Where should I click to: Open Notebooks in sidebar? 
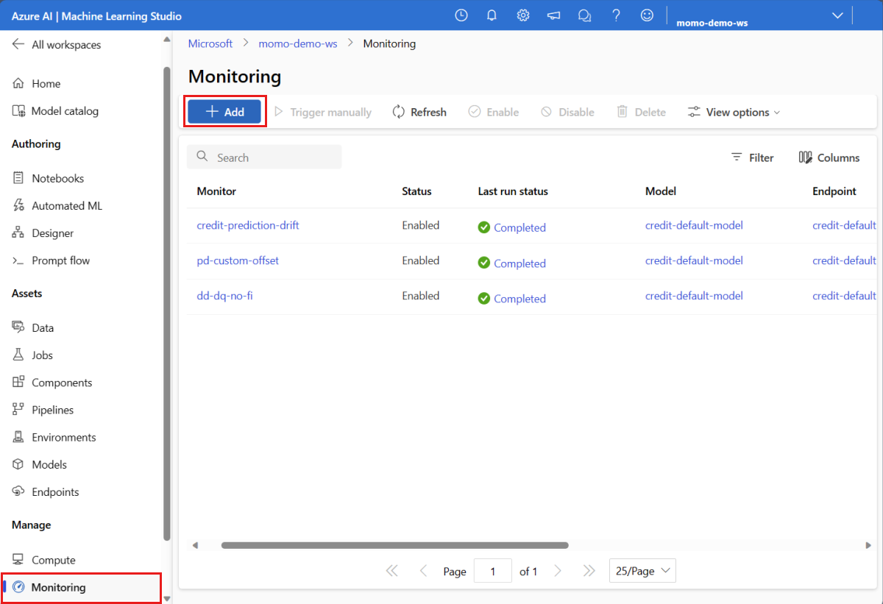(49, 178)
